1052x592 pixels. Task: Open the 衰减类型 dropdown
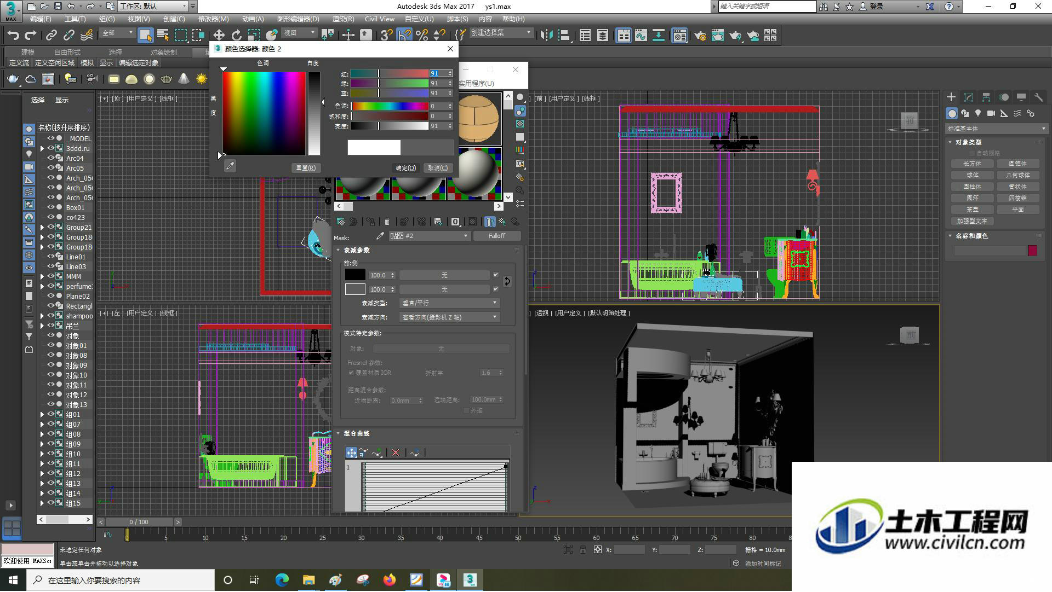(449, 303)
